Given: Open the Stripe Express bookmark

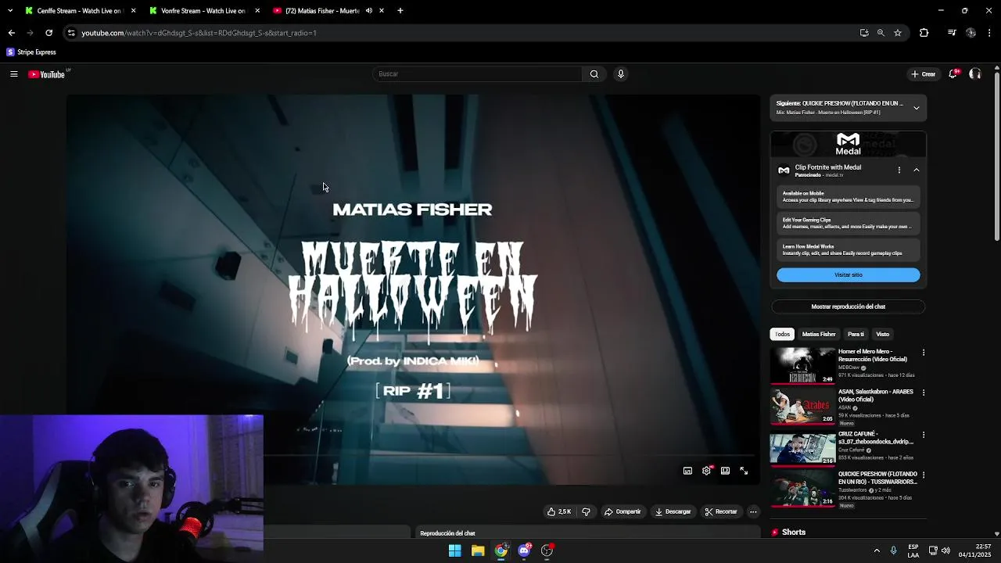Looking at the screenshot, I should point(31,52).
